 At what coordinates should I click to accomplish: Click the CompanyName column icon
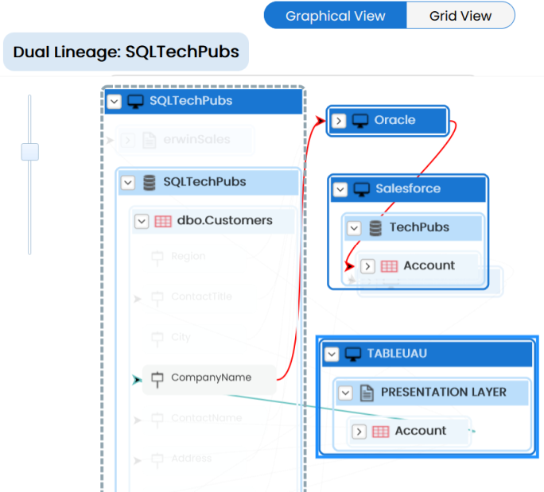157,379
